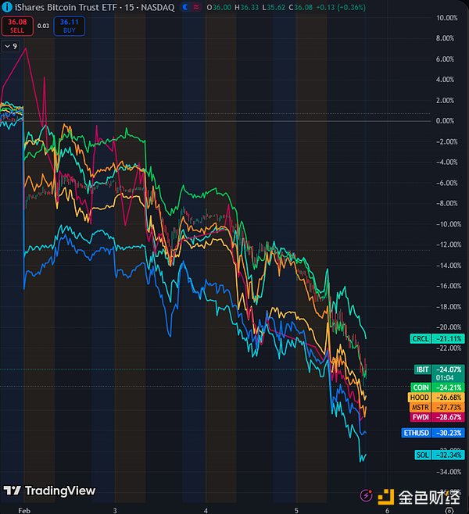Click the IBIT symbol logo icon

pyautogui.click(x=7, y=6)
